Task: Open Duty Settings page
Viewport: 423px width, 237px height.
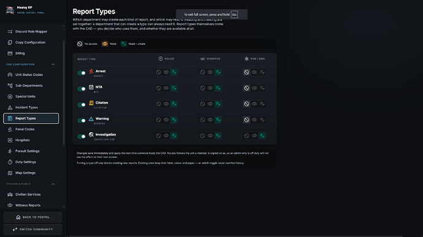Action: [x=31, y=162]
